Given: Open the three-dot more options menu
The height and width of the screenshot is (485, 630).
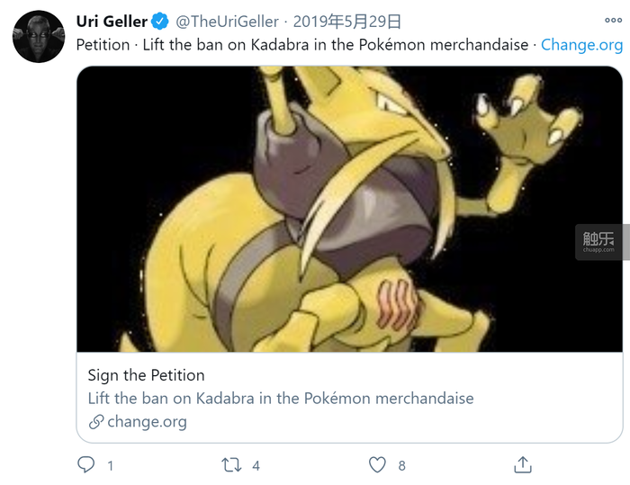Looking at the screenshot, I should (613, 20).
